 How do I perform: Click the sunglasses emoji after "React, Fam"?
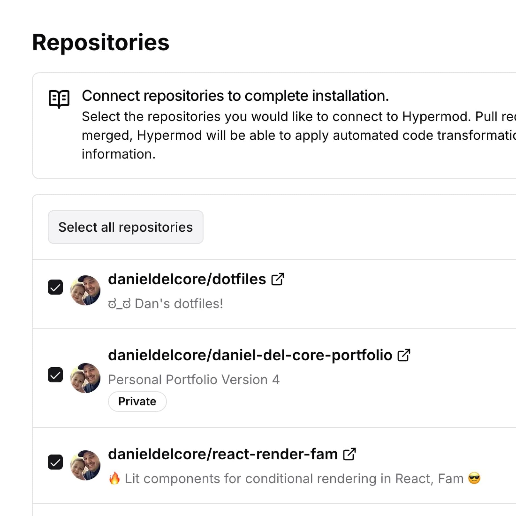(474, 478)
